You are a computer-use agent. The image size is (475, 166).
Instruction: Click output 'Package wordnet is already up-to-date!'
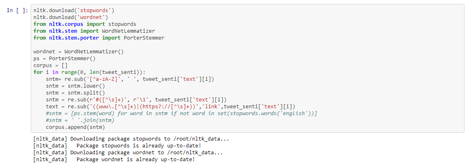[115, 160]
